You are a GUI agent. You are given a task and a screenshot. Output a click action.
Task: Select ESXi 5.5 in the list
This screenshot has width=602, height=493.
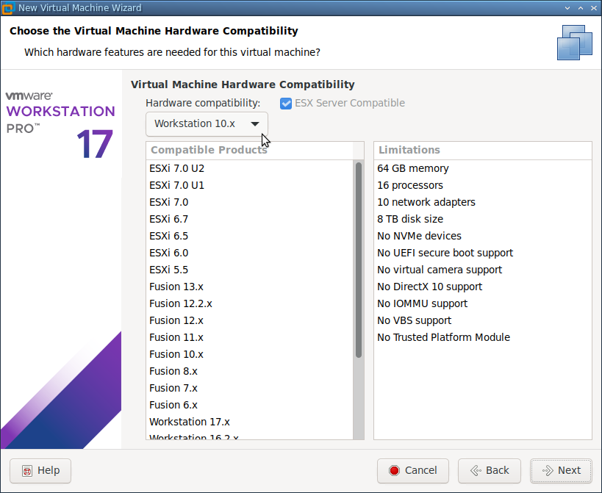point(250,270)
